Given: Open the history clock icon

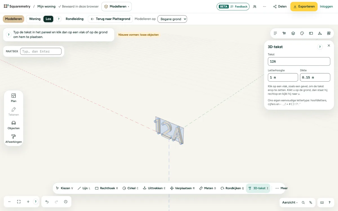Looking at the screenshot, I should tap(66, 202).
